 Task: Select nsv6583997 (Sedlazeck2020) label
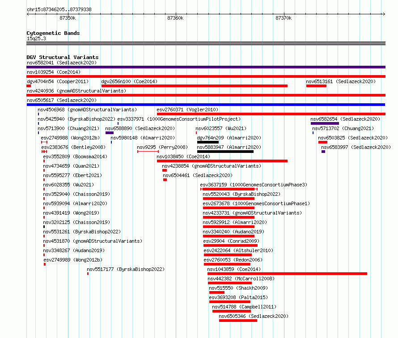(x=356, y=147)
